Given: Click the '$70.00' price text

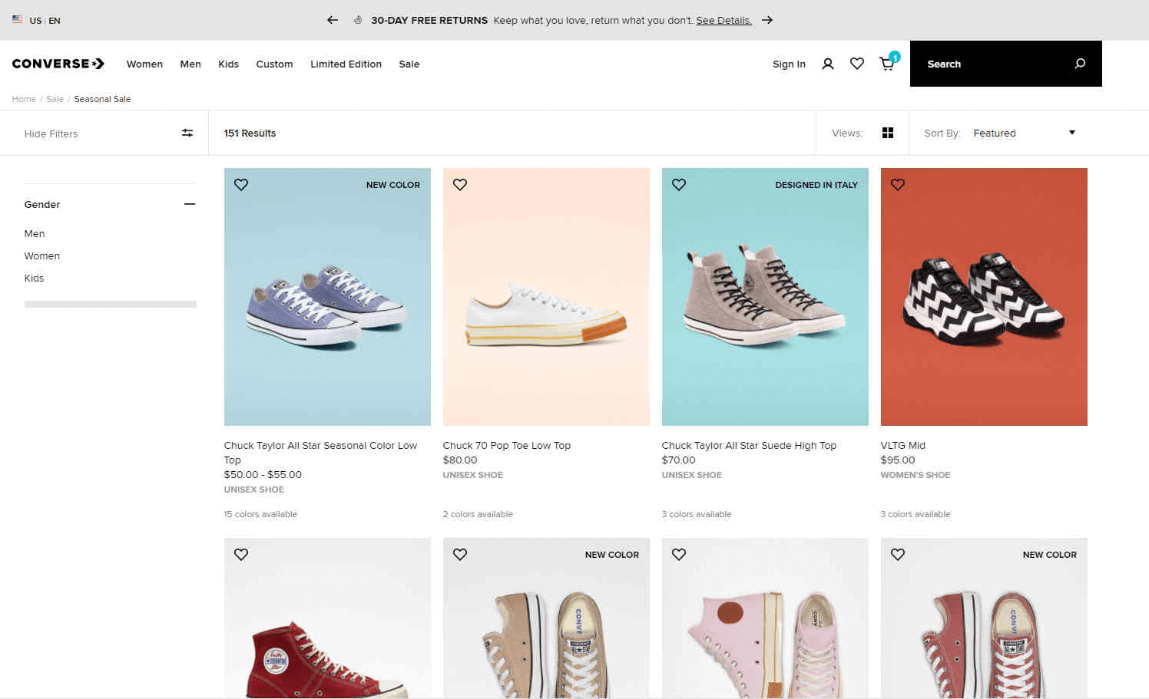Looking at the screenshot, I should (x=678, y=460).
